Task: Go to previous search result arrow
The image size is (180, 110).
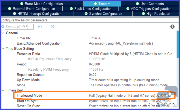Action: pyautogui.click(x=40, y=27)
